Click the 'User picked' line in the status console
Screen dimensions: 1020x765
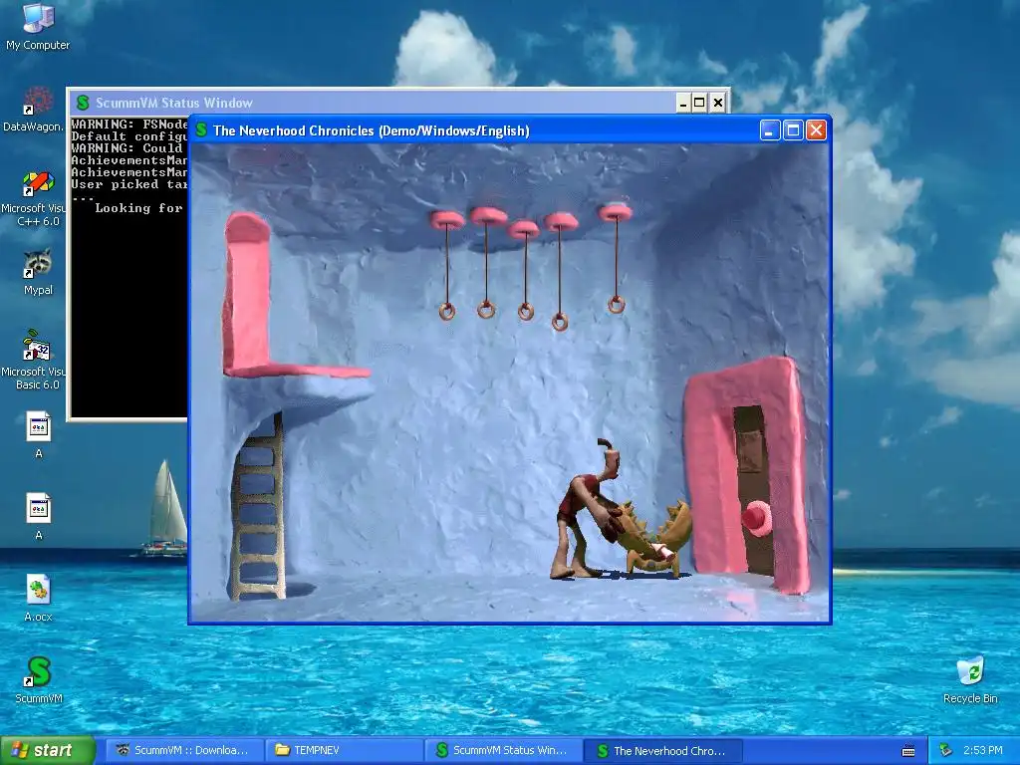pyautogui.click(x=128, y=184)
